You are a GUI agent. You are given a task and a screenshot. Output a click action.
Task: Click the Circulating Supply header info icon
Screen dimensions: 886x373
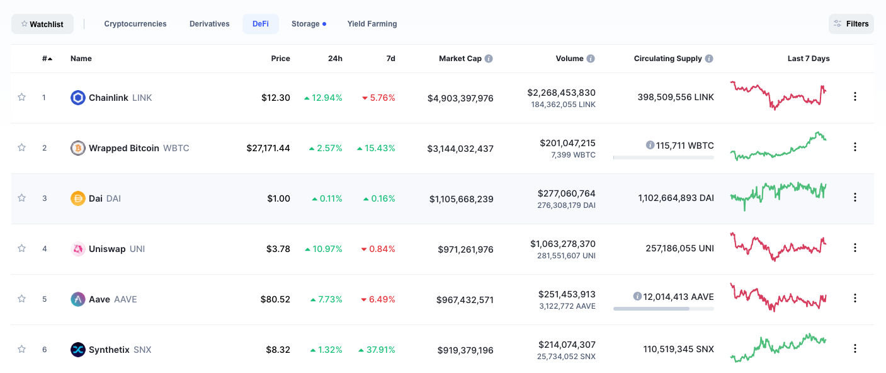[709, 59]
